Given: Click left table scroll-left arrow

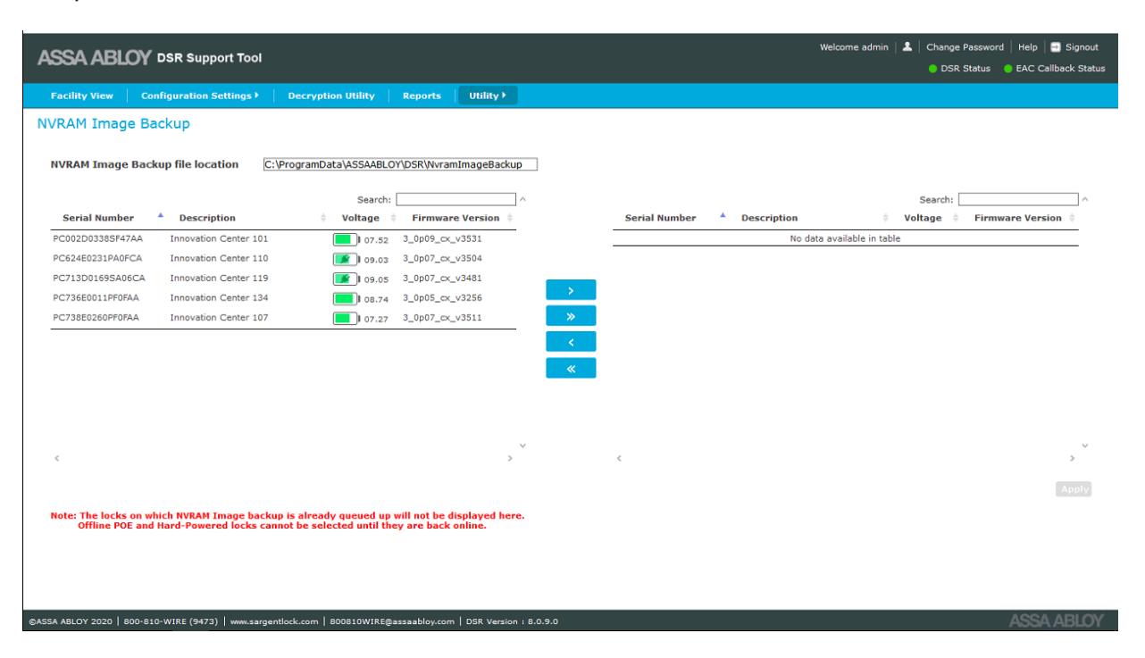Looking at the screenshot, I should point(56,458).
